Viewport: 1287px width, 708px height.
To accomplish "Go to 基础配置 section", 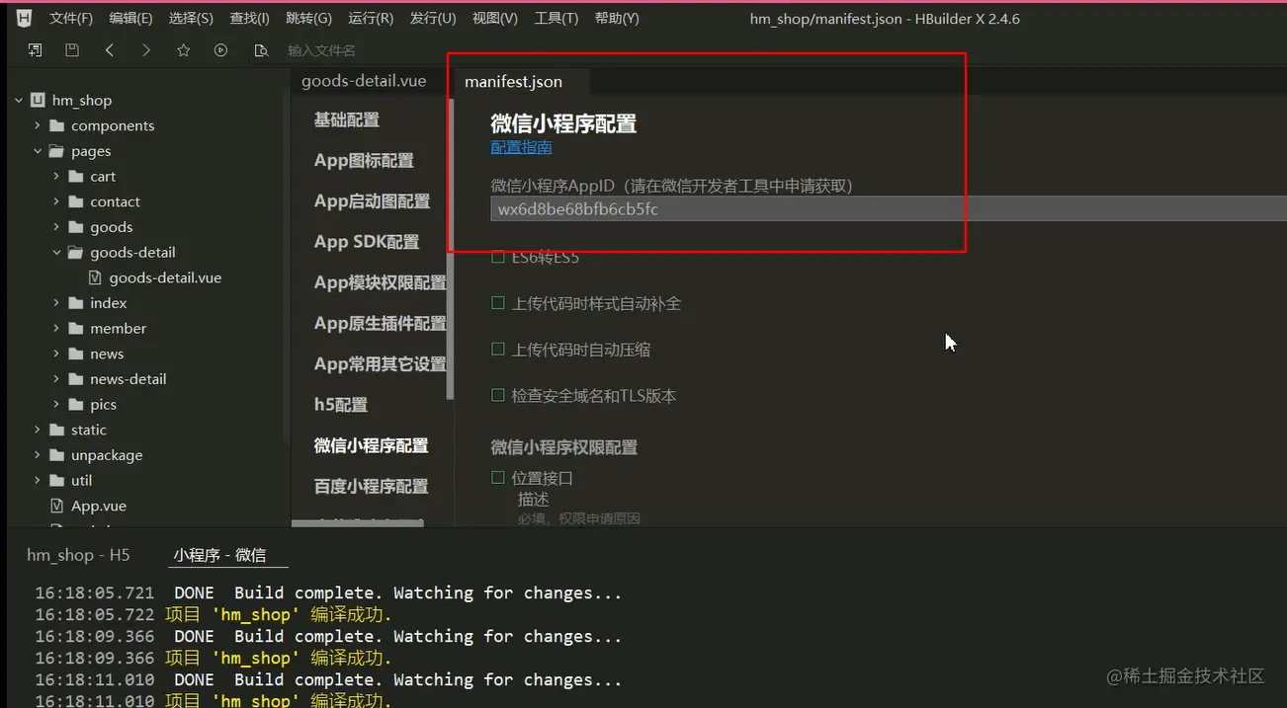I will 347,119.
